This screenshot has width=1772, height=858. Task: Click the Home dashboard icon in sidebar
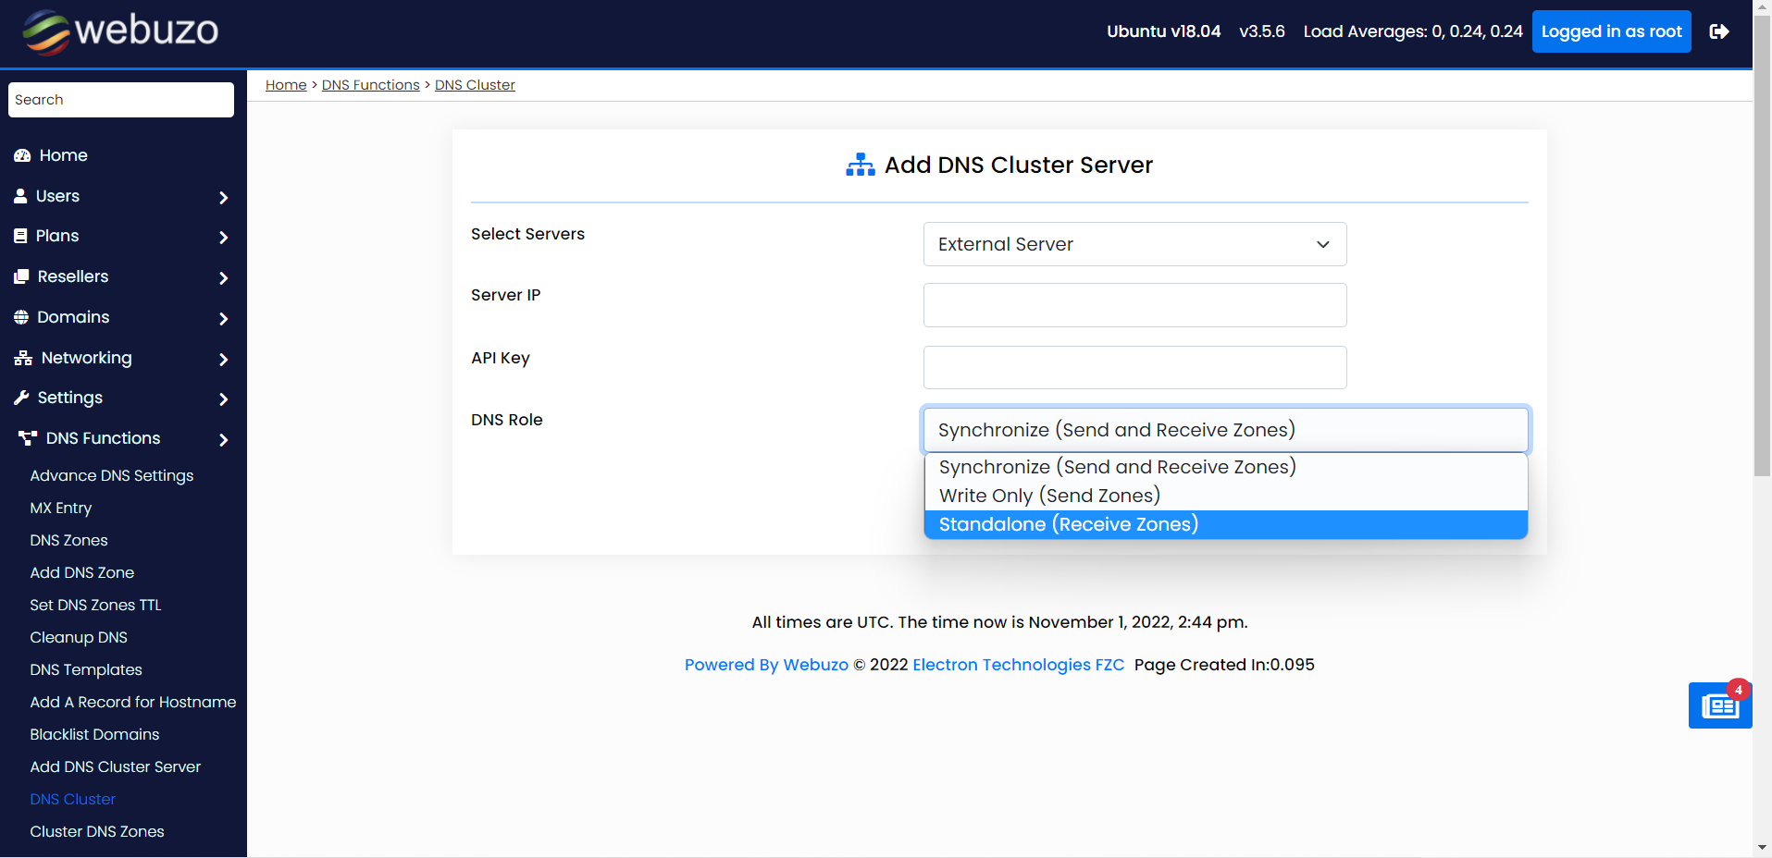pyautogui.click(x=22, y=155)
